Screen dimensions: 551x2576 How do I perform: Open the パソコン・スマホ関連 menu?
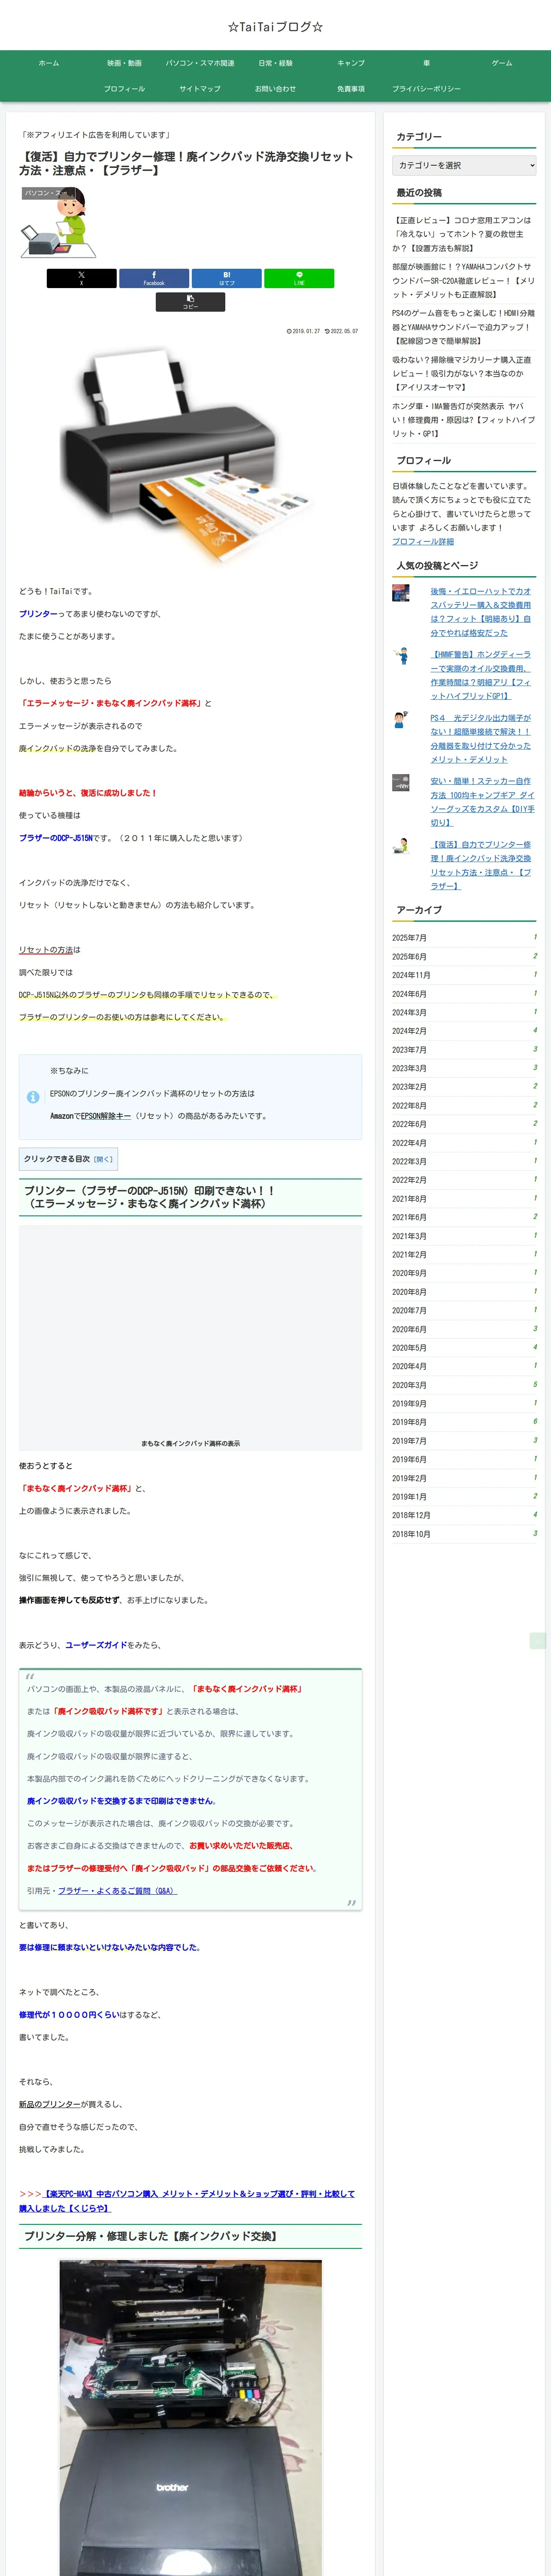[x=200, y=63]
